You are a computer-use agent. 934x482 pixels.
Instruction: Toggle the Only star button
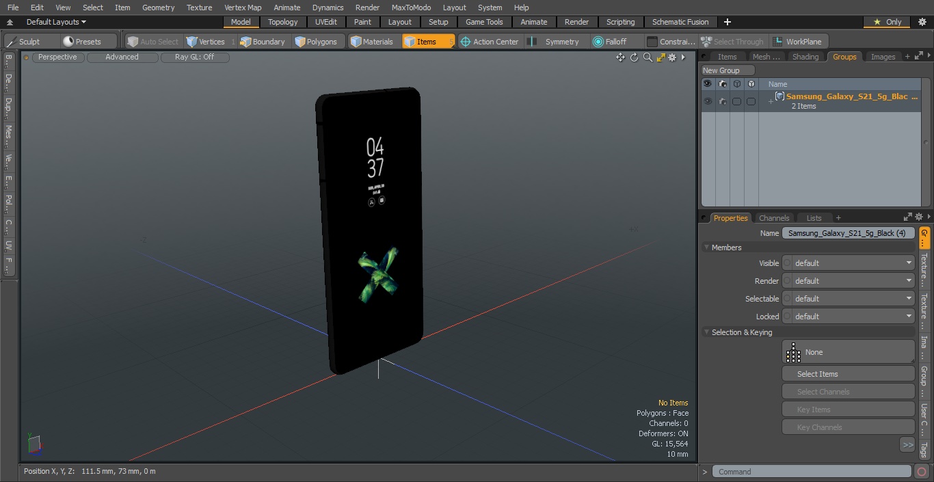pyautogui.click(x=888, y=22)
